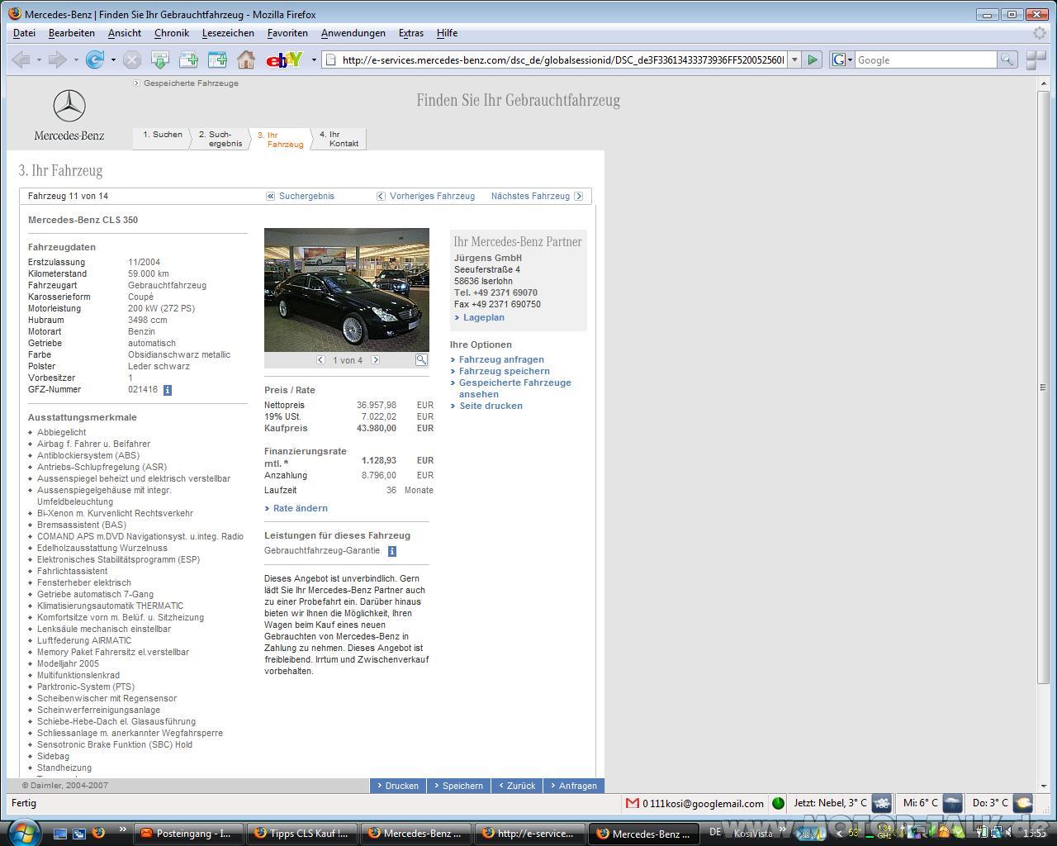
Task: Click the black CLS vehicle photo
Action: [347, 290]
